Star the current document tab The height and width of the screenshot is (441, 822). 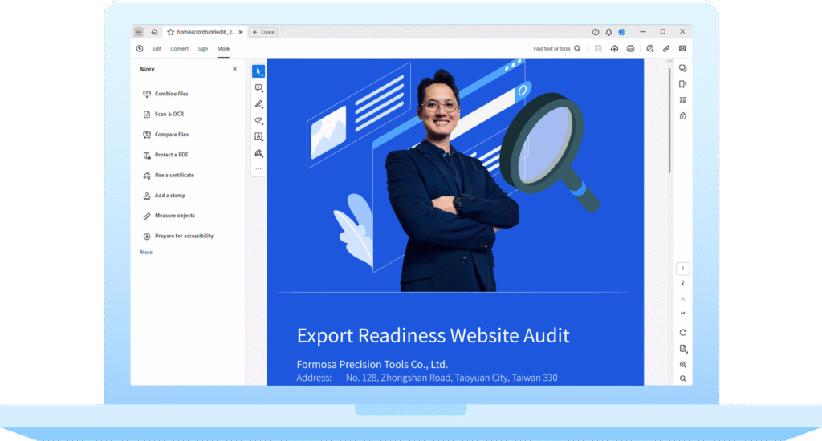[x=170, y=32]
